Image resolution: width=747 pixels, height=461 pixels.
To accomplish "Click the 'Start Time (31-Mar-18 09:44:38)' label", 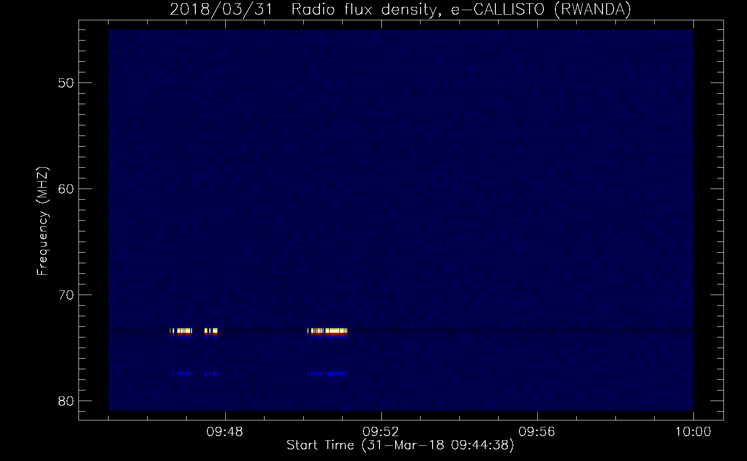I will (x=400, y=446).
